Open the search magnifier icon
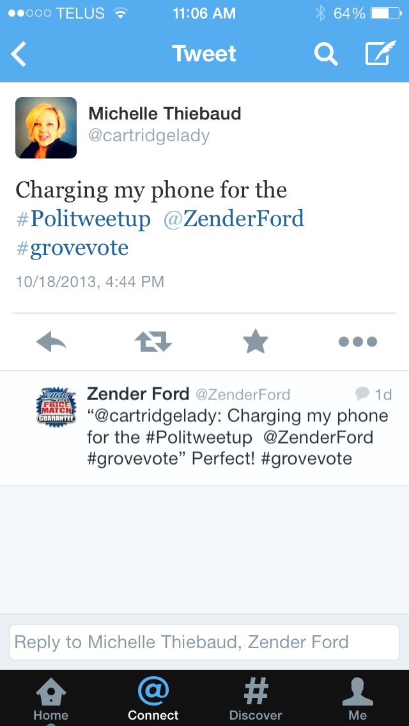The width and height of the screenshot is (409, 726). pyautogui.click(x=326, y=54)
